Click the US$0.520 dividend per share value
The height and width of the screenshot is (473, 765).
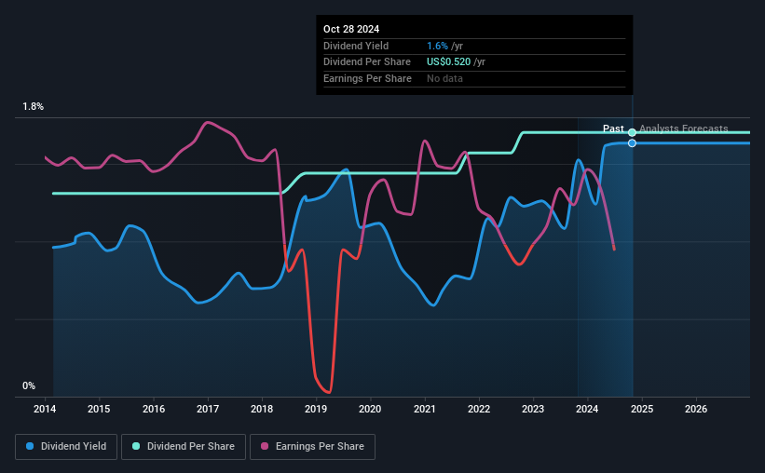(x=449, y=62)
